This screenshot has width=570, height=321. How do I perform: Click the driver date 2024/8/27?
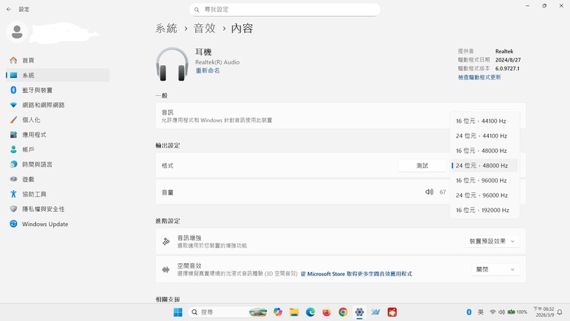[x=508, y=60]
